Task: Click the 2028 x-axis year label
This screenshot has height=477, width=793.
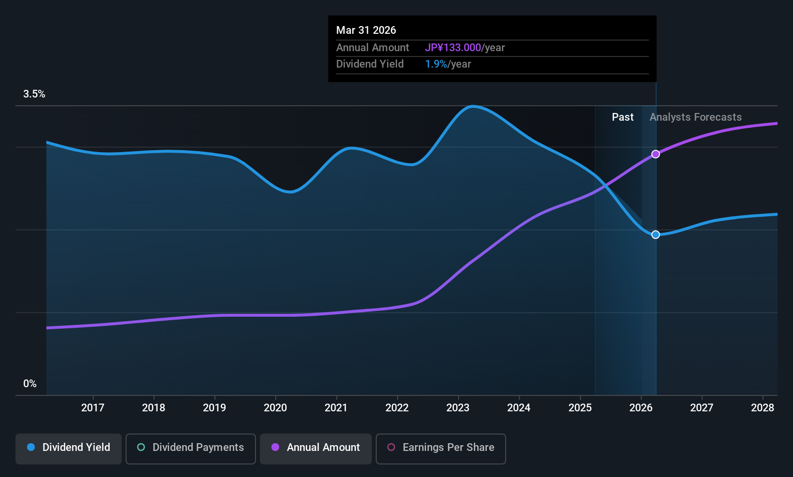Action: [x=763, y=407]
